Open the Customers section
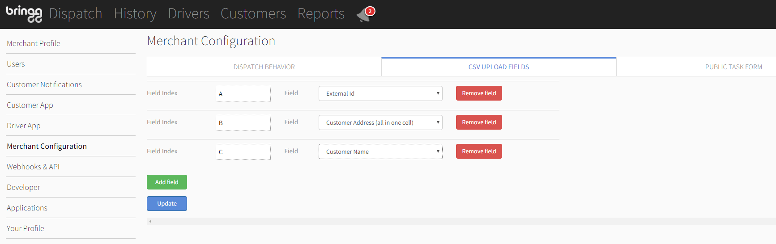This screenshot has height=244, width=776. pos(253,14)
